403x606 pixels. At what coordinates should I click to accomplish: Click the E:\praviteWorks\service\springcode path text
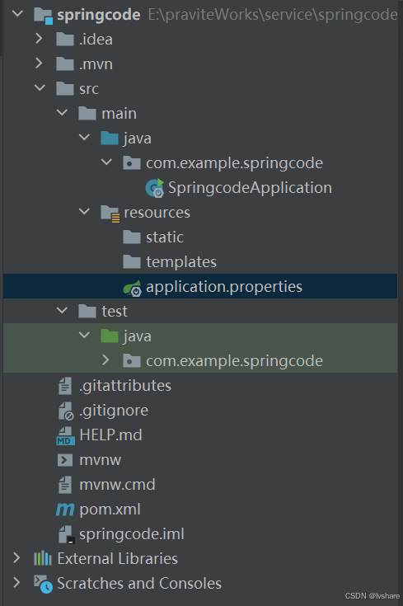click(273, 15)
